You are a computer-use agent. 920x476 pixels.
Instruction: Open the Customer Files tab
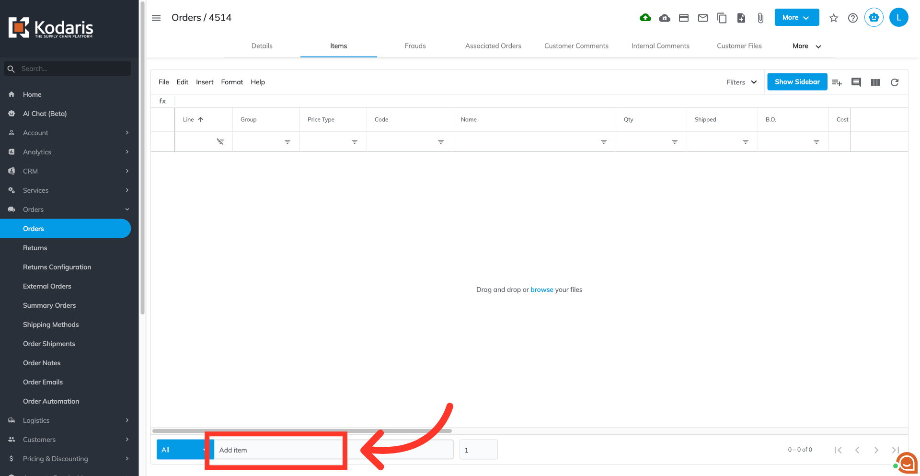pyautogui.click(x=739, y=46)
